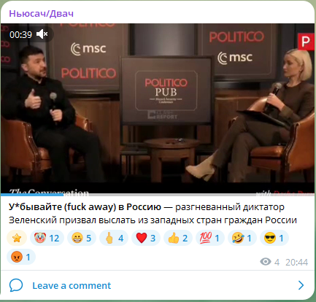Image resolution: width=316 pixels, height=302 pixels.
Task: Toggle the red heart reaction
Action: (146, 238)
